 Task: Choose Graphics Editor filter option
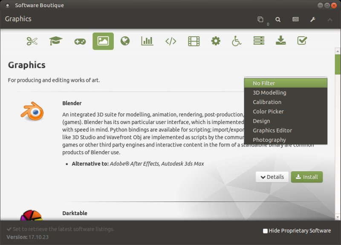coord(286,130)
